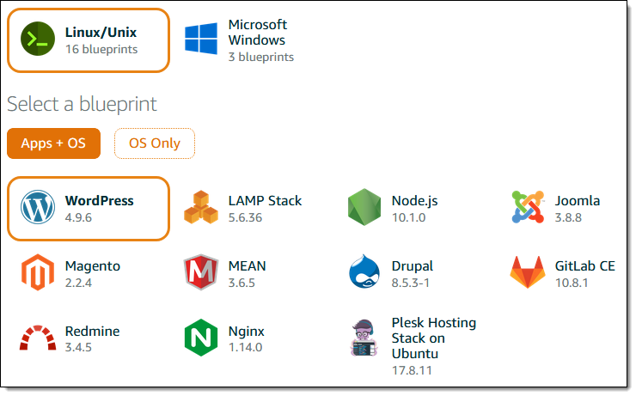636x396 pixels.
Task: Click the Nginx logo icon
Action: point(201,338)
